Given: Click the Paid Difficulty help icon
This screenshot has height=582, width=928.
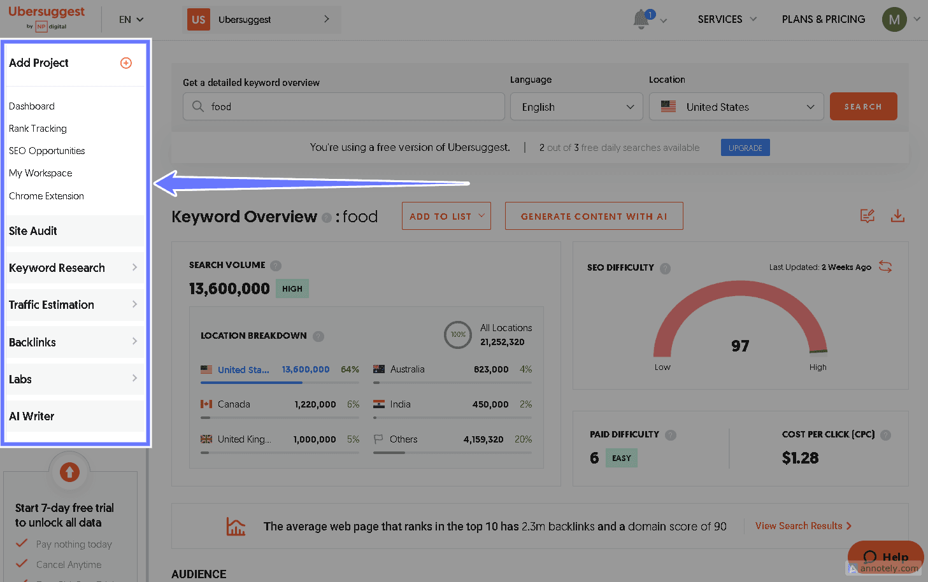Looking at the screenshot, I should [x=671, y=435].
